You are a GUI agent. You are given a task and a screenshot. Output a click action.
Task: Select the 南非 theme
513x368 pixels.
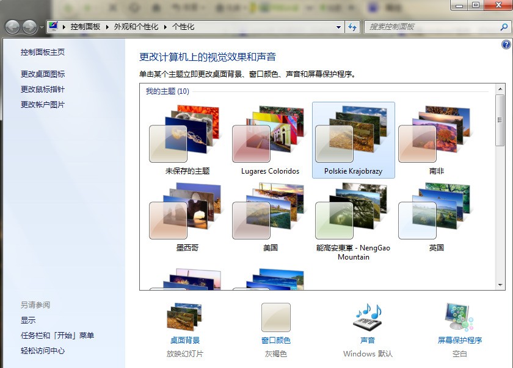point(437,140)
